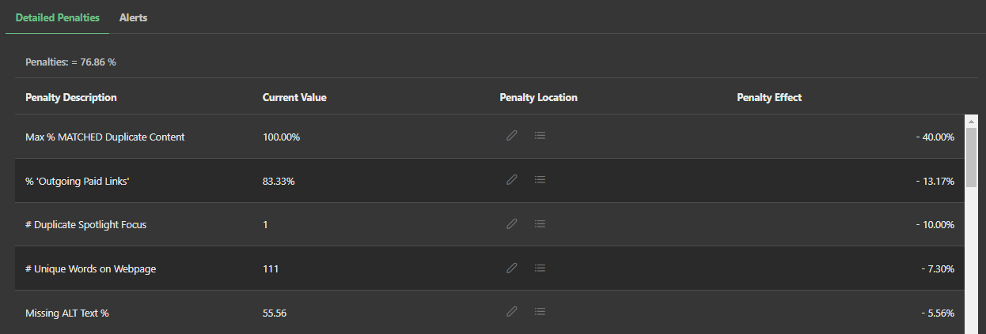The height and width of the screenshot is (334, 986).
Task: Click pencil icon for Outgoing Paid Links row
Action: pyautogui.click(x=512, y=180)
